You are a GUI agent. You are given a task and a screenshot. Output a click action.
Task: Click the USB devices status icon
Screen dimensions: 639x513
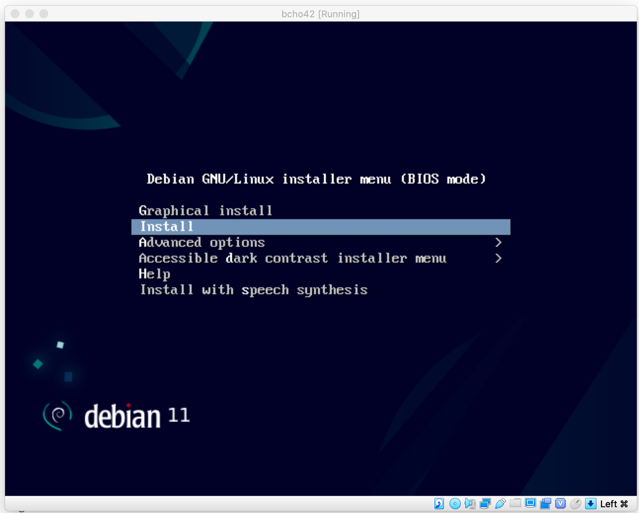pos(500,504)
